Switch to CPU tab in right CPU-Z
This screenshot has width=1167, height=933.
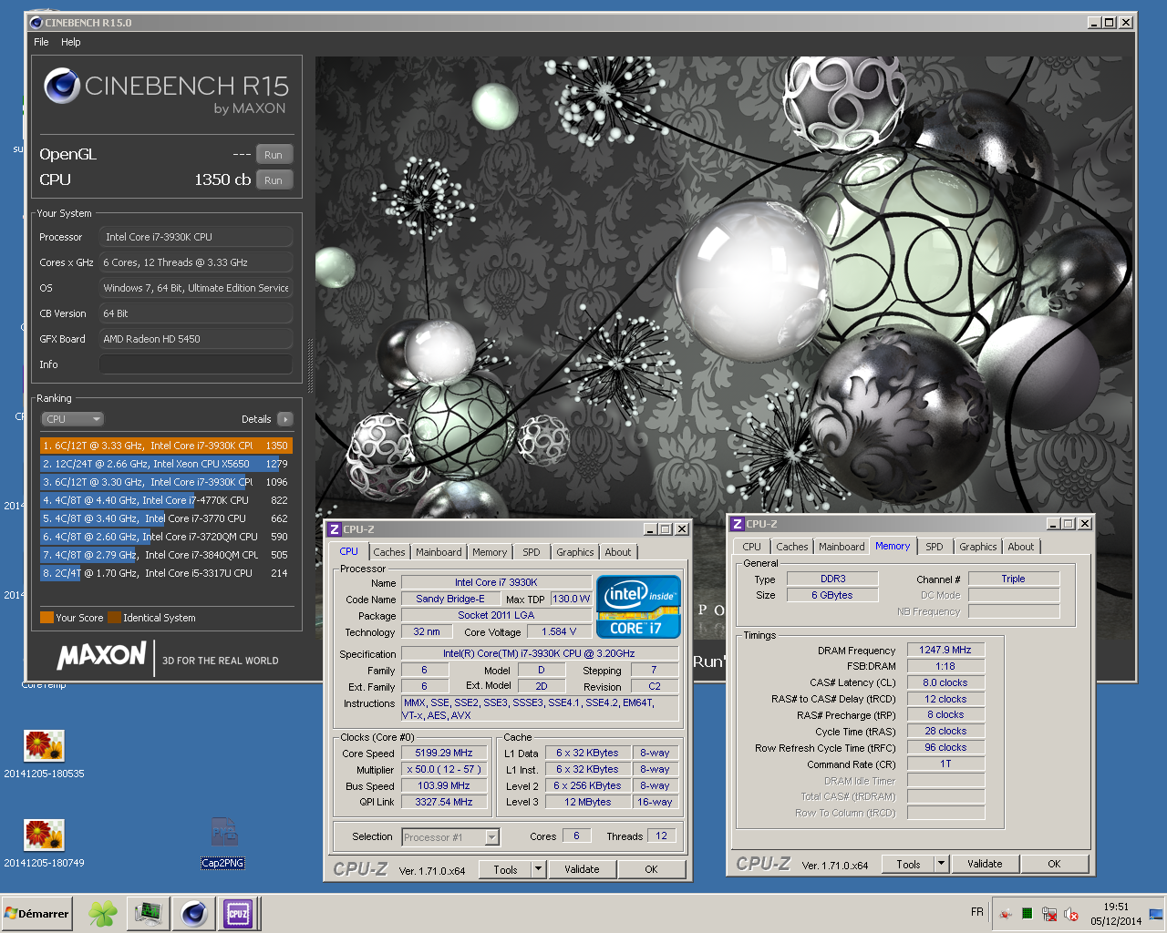pos(751,547)
